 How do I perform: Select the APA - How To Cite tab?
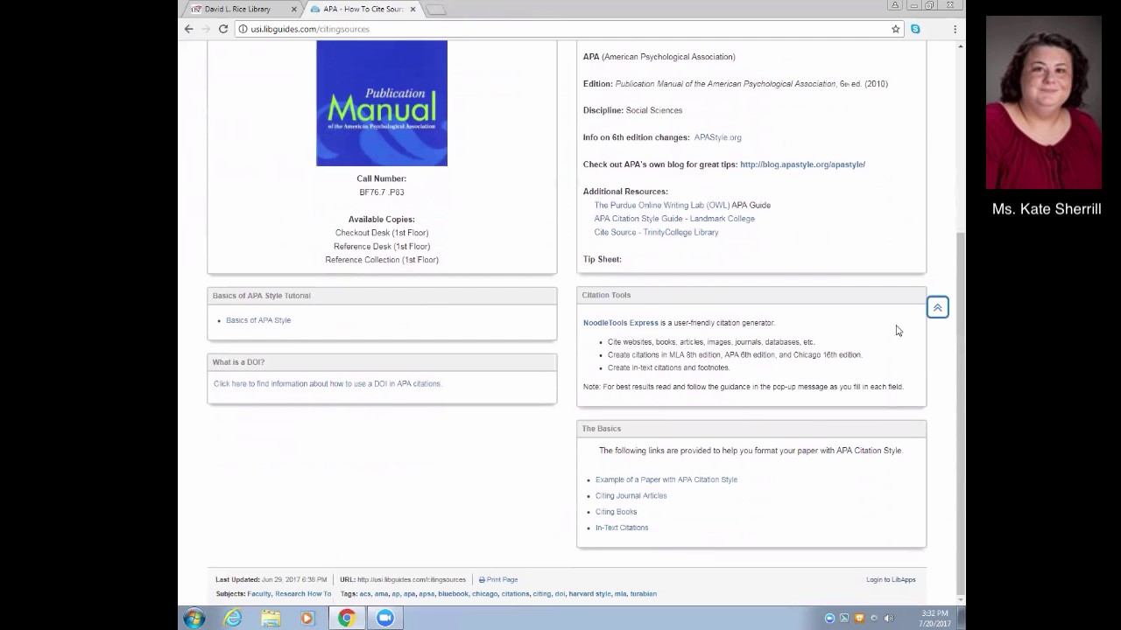coord(363,9)
